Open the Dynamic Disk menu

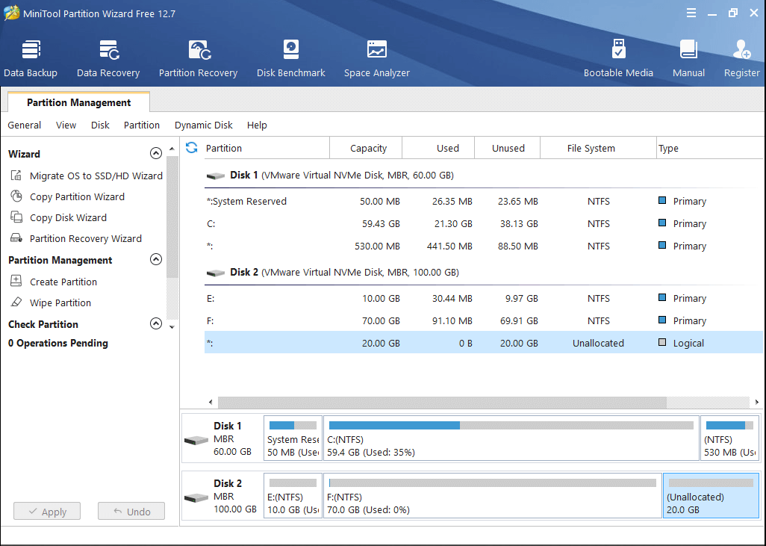[204, 125]
